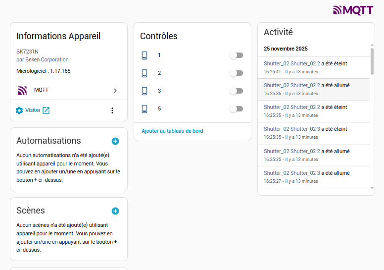Click the device icon for control 5
The image size is (384, 270).
coord(144,109)
